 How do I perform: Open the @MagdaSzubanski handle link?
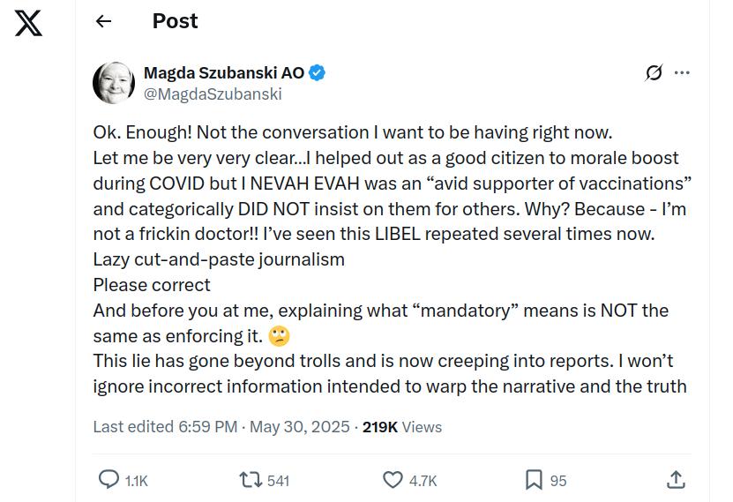(x=213, y=94)
